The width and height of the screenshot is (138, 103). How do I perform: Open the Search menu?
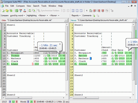pyautogui.click(x=36, y=6)
